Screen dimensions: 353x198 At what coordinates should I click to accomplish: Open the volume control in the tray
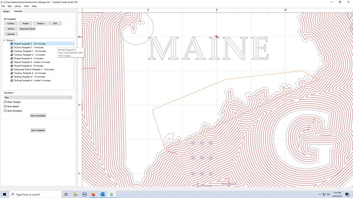328,194
